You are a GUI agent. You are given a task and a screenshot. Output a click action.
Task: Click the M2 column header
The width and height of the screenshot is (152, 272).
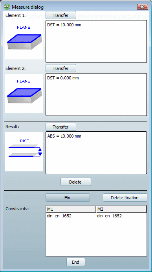[121, 209]
